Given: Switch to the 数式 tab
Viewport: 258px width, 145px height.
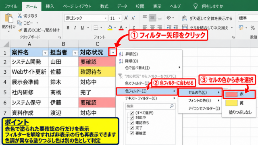Looking at the screenshot, I should click(x=104, y=6).
